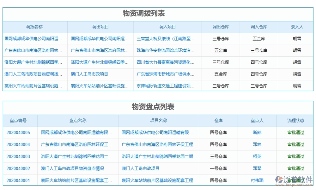316x190 pixels.
Task: Click 审批通过 status for record 2020040002
Action: click(296, 169)
